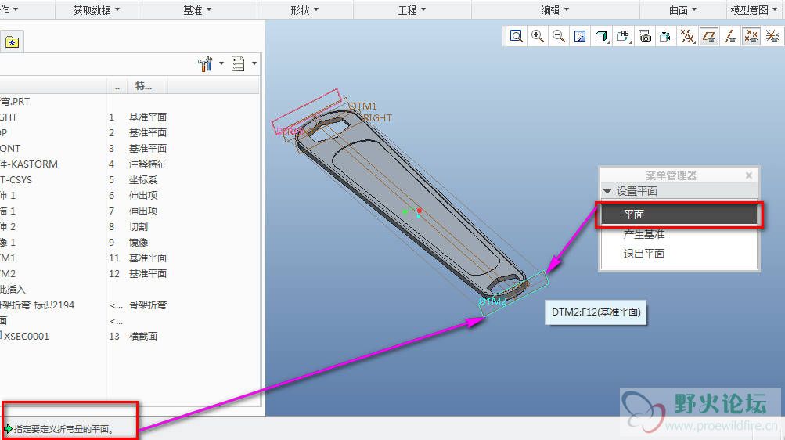
Task: Open the datum display filters icon
Action: pyautogui.click(x=687, y=36)
